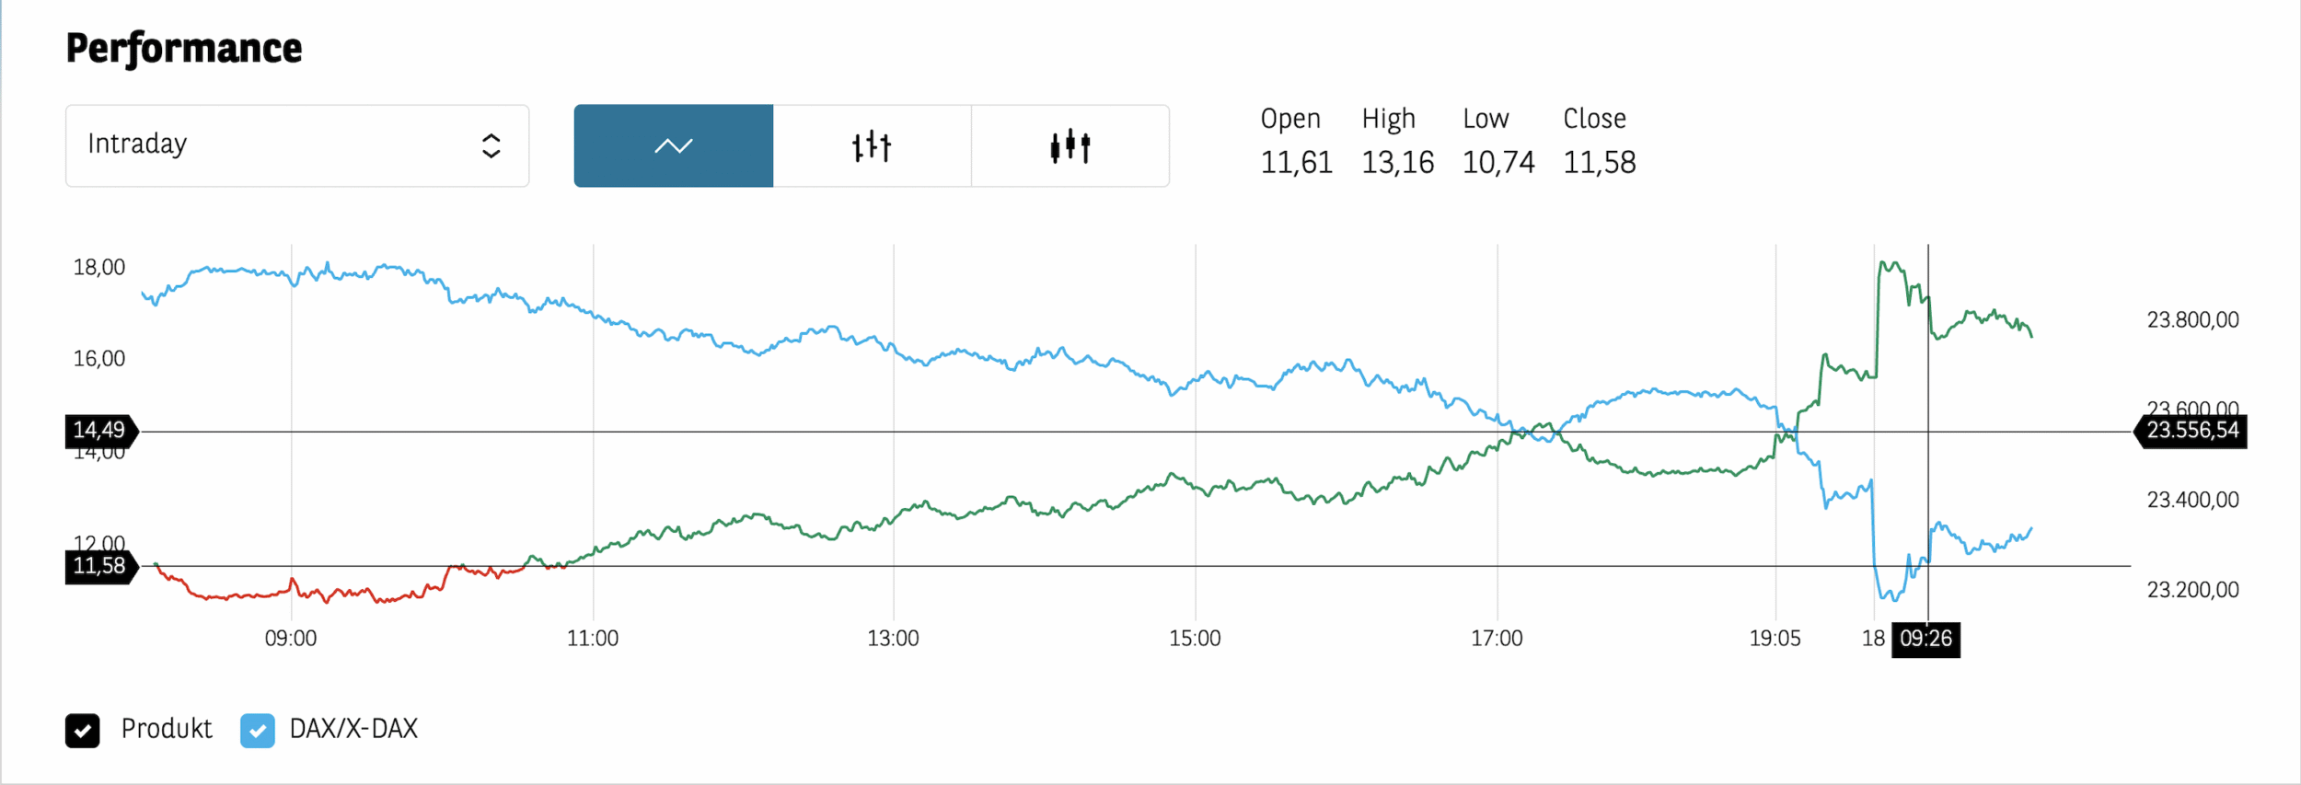2301x785 pixels.
Task: Click the up-down chevron in Intraday selector
Action: tap(491, 145)
